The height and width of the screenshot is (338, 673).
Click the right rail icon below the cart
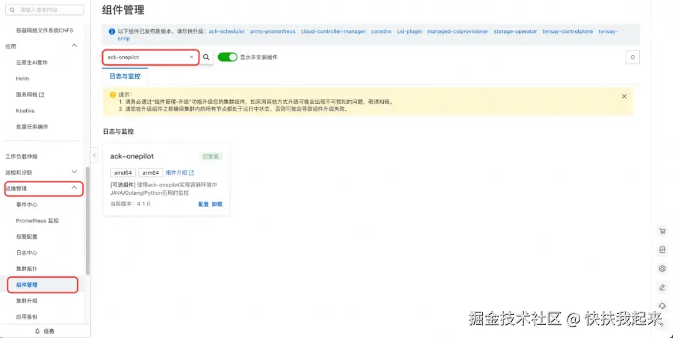pyautogui.click(x=662, y=250)
